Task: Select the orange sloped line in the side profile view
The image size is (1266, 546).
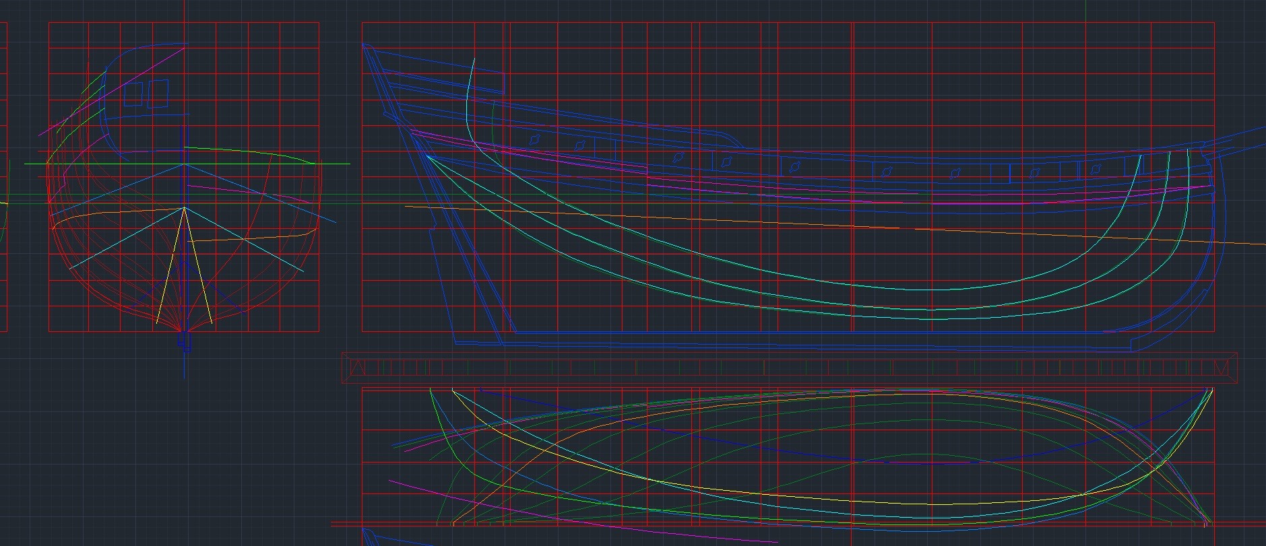Action: point(835,226)
